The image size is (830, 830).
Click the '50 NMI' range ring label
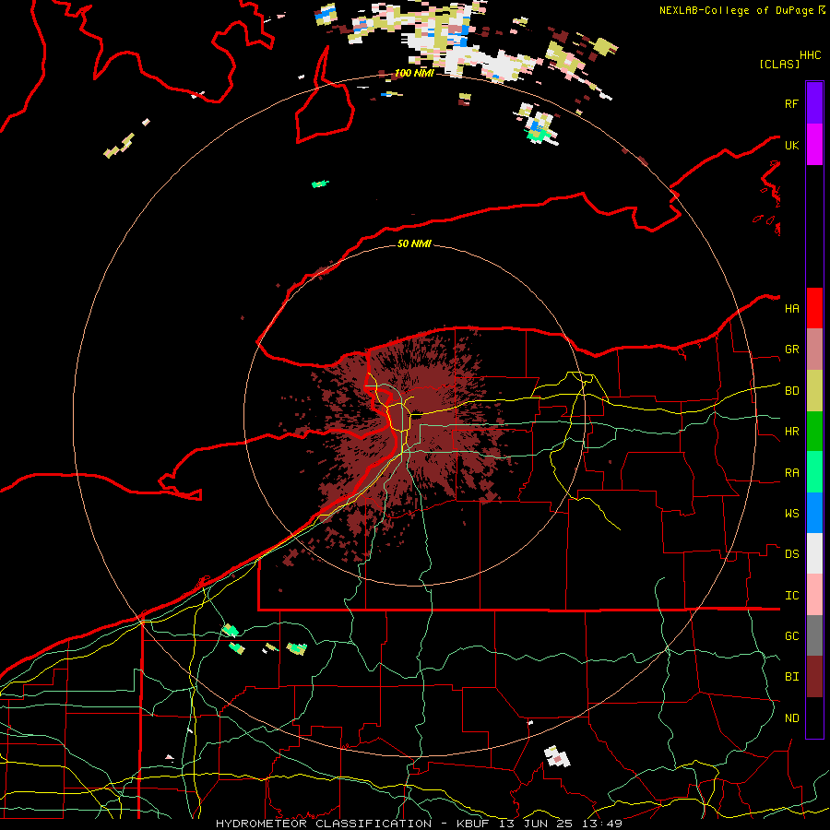pos(414,243)
